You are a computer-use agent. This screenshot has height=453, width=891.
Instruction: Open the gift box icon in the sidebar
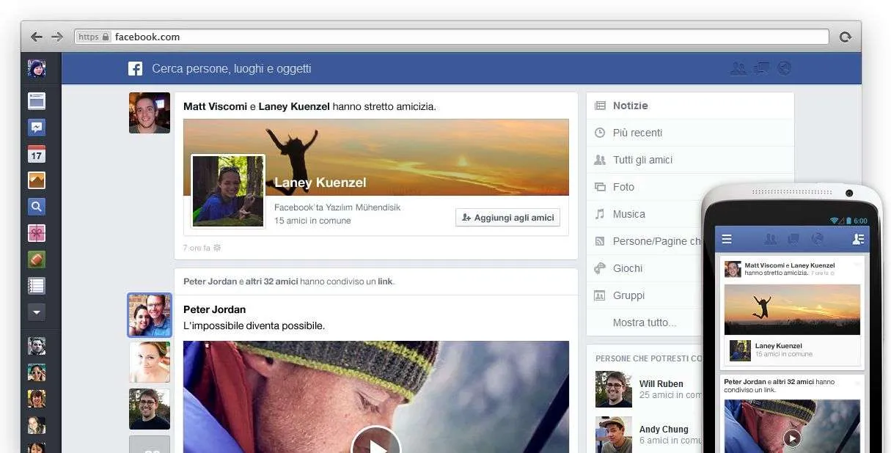tap(37, 232)
